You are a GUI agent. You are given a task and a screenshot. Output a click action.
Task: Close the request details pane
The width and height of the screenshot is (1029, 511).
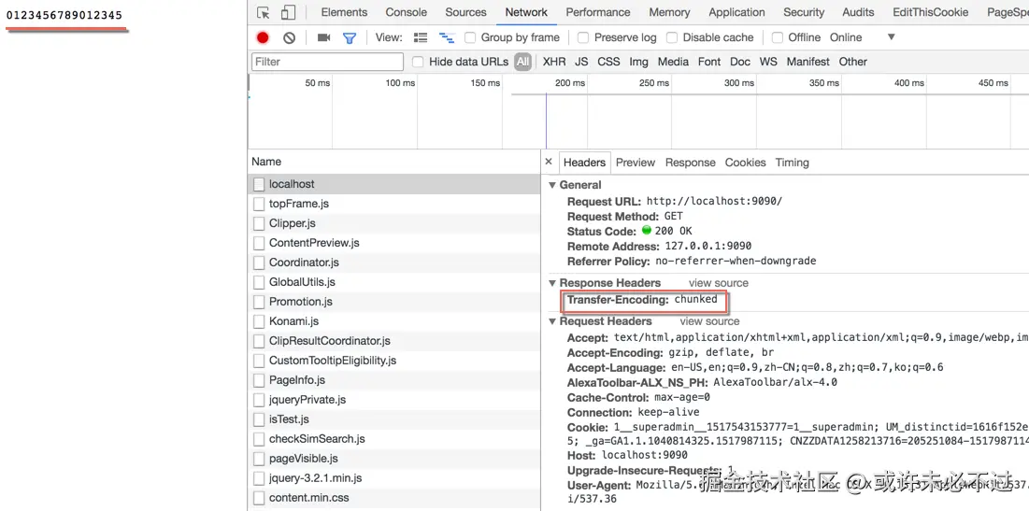[x=549, y=162]
